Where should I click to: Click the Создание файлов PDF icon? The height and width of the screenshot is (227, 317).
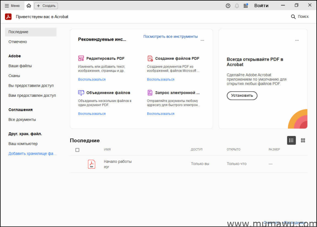click(150, 58)
